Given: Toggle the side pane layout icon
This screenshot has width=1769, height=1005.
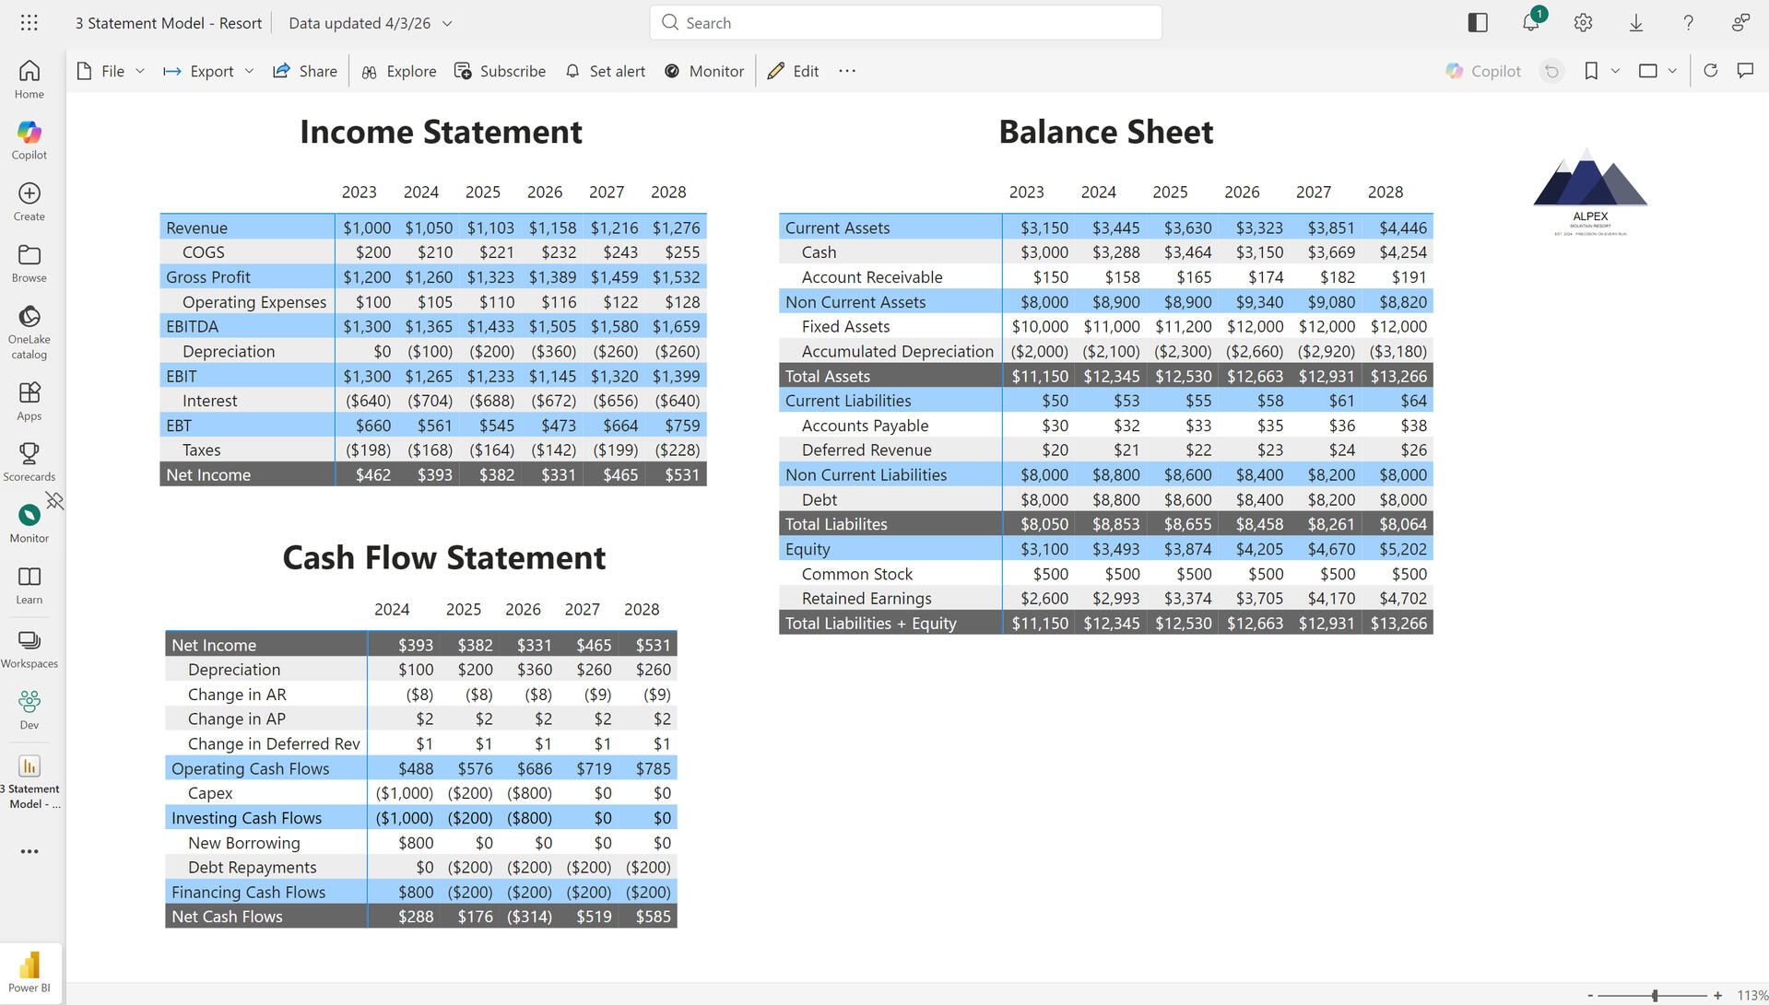Looking at the screenshot, I should [x=1478, y=23].
